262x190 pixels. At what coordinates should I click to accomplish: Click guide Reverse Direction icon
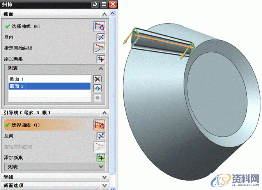(101, 136)
